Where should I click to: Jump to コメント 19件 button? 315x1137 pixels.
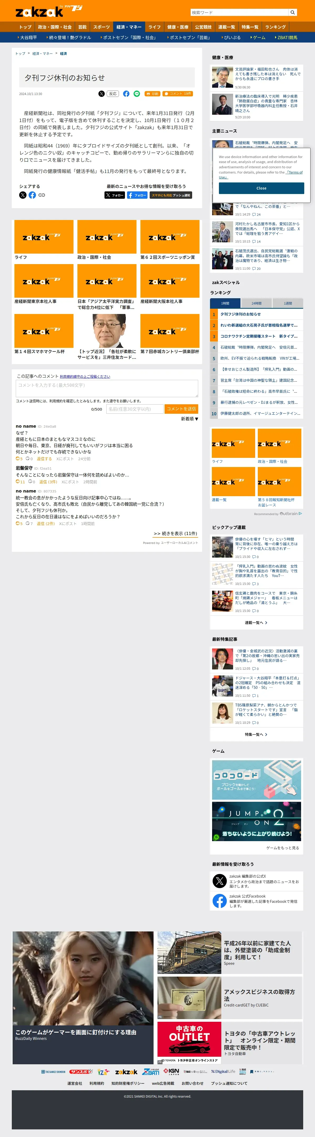click(x=178, y=93)
